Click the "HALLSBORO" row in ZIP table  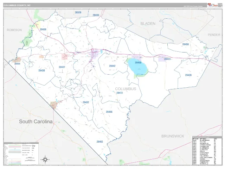[x=205, y=156]
